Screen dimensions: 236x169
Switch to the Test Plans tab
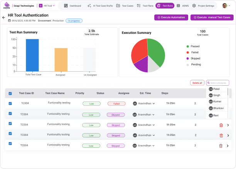pyautogui.click(x=145, y=6)
